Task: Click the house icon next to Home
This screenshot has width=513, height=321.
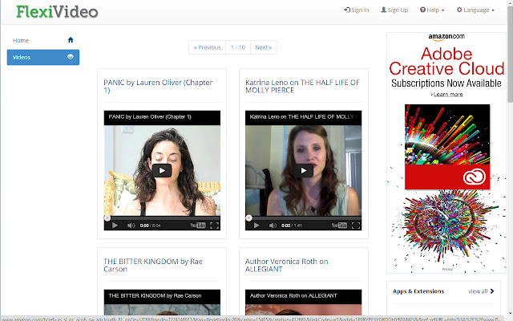Action: (71, 40)
